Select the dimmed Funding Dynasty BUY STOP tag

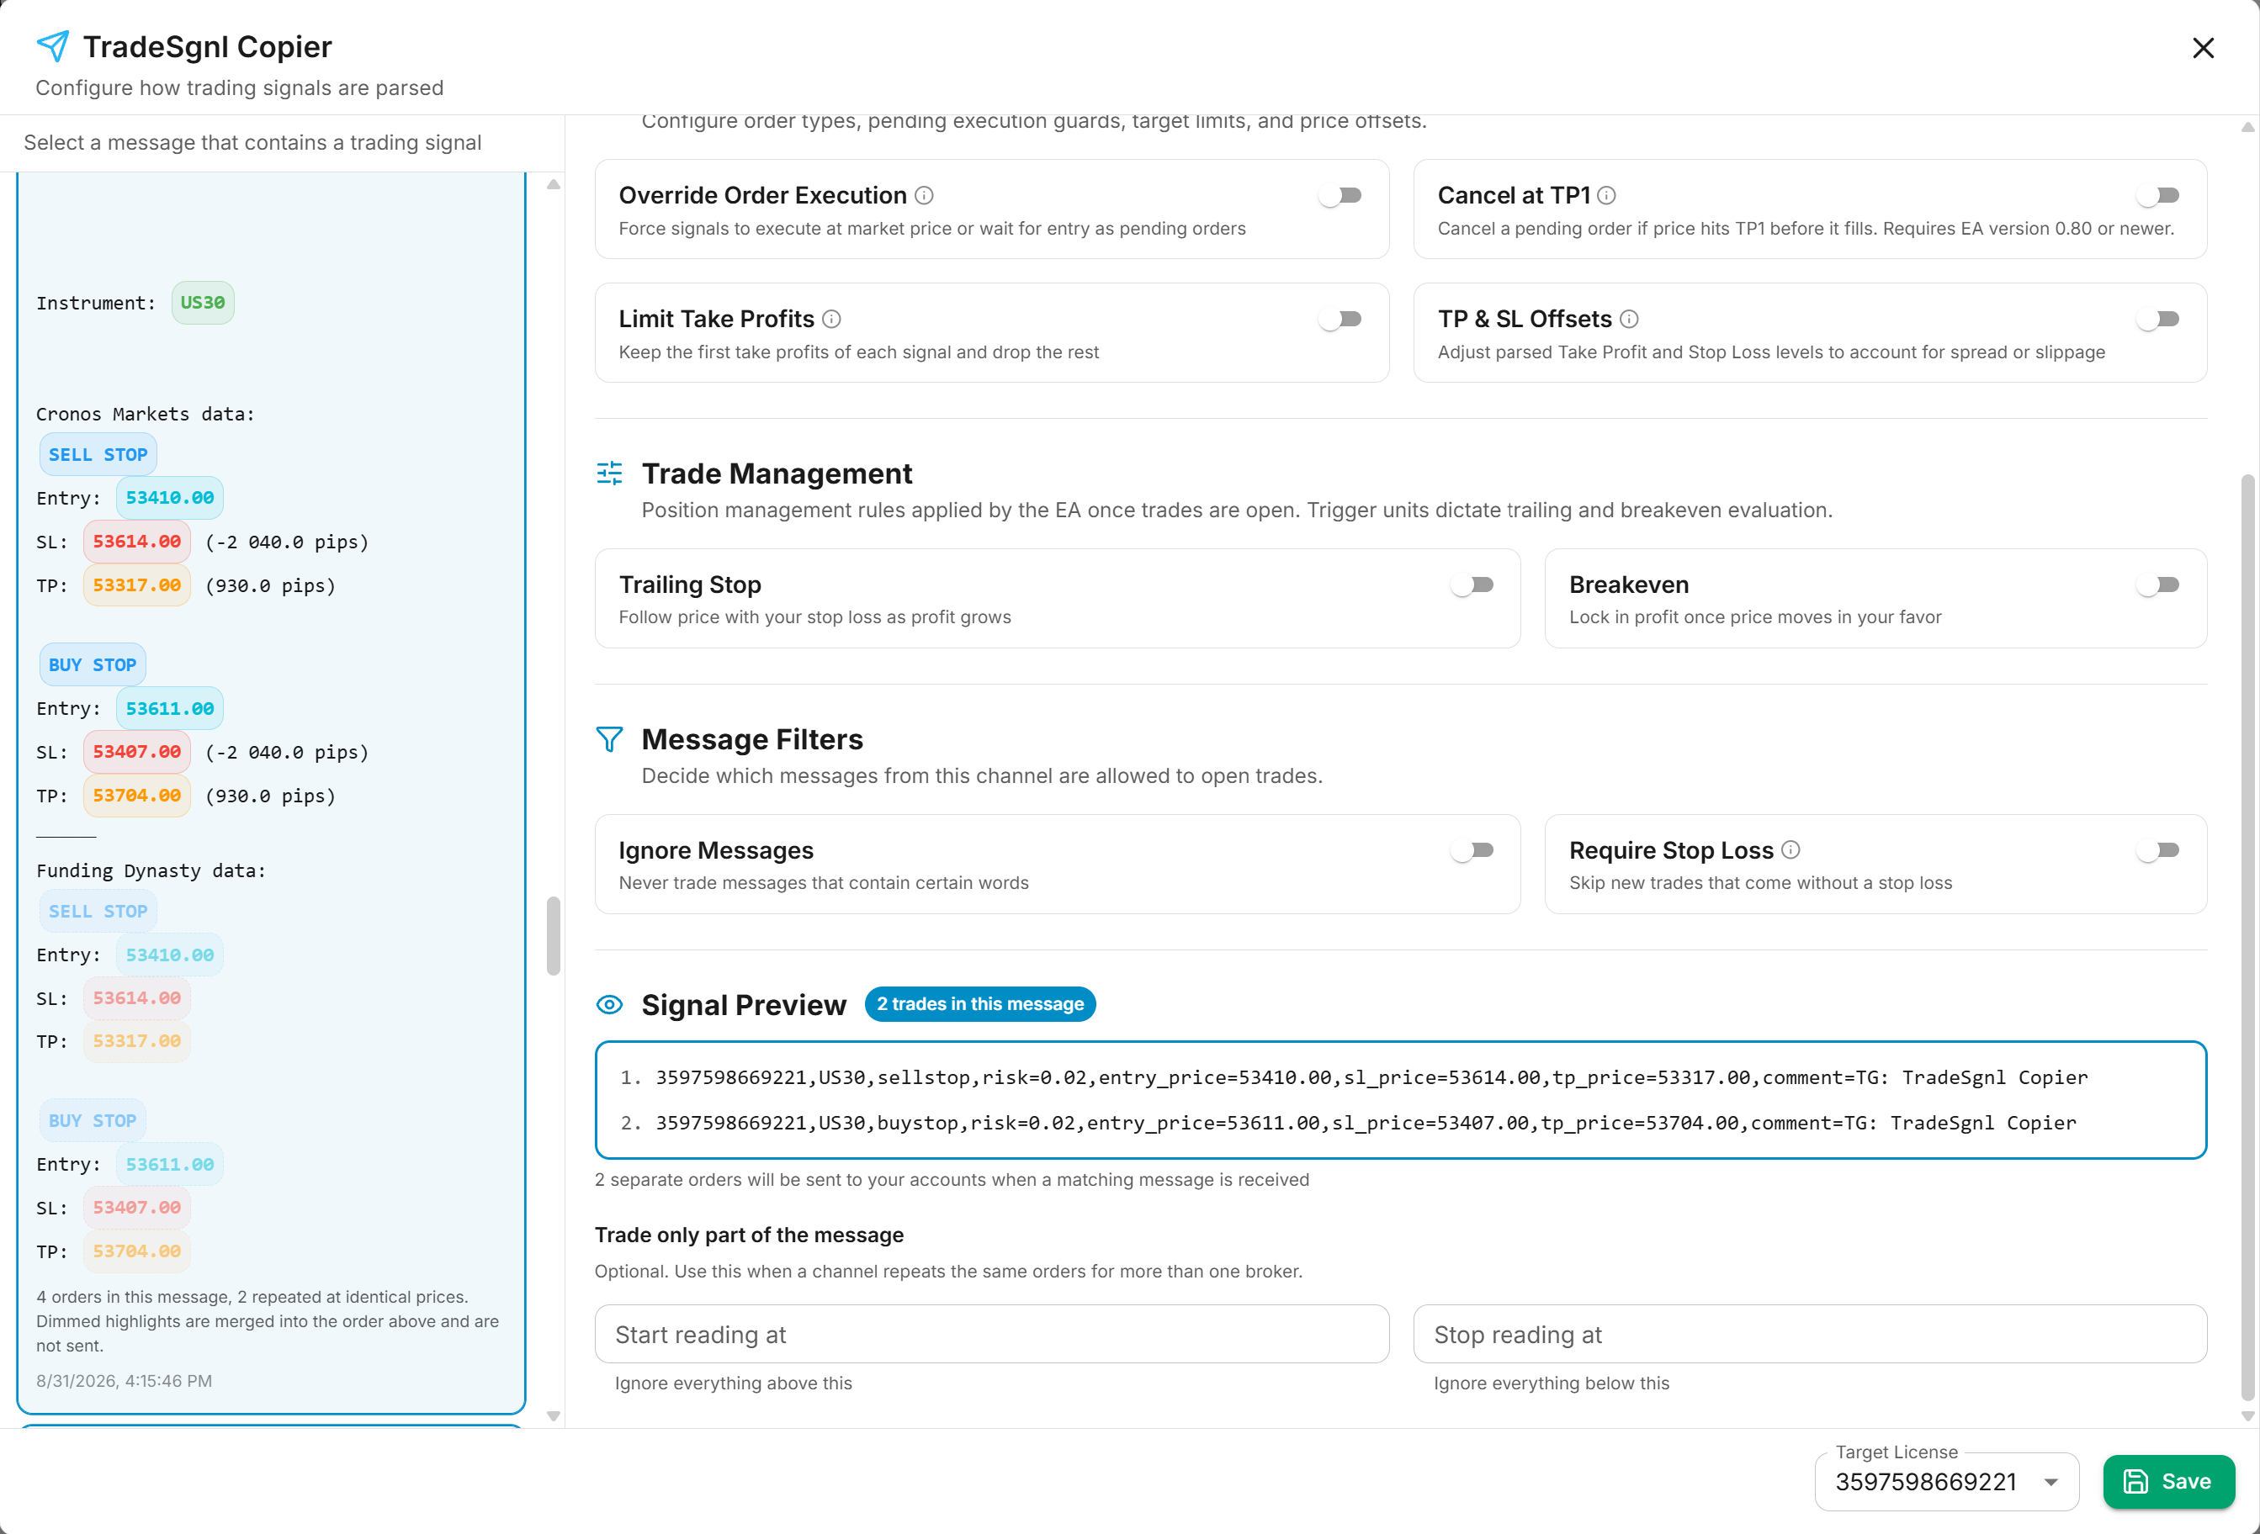(93, 1121)
